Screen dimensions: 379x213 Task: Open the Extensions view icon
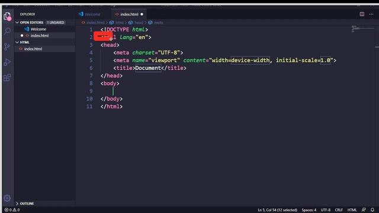pos(7,78)
